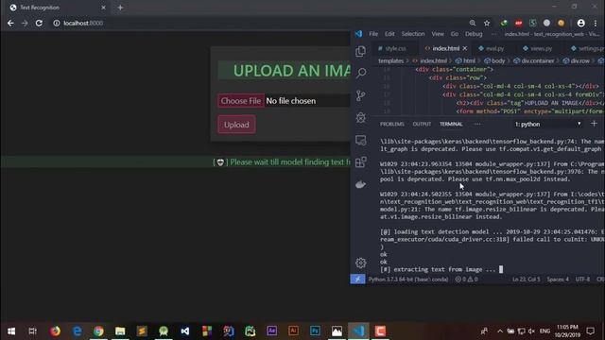Open After Effects from the taskbar
605x340 pixels.
coord(271,331)
